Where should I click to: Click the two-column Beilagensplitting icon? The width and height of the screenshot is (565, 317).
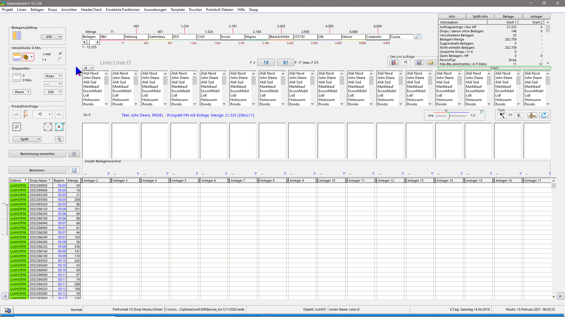point(17,36)
